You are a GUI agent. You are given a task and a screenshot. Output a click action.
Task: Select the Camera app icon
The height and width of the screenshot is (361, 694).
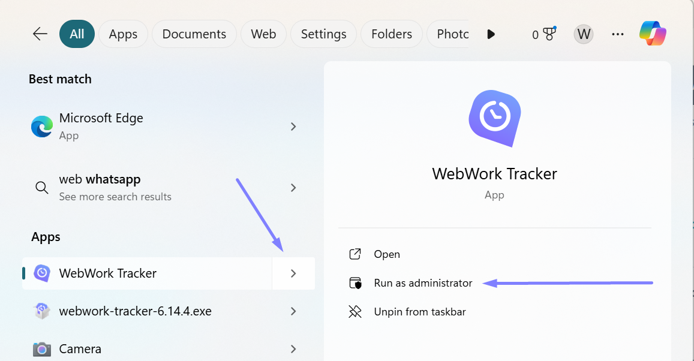point(41,349)
